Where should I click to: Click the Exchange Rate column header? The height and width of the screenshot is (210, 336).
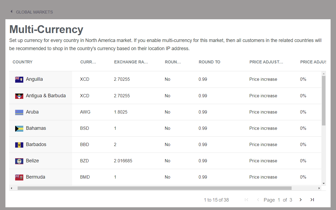click(131, 62)
